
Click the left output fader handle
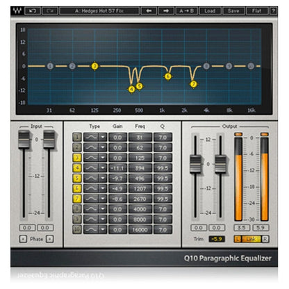click(195, 164)
